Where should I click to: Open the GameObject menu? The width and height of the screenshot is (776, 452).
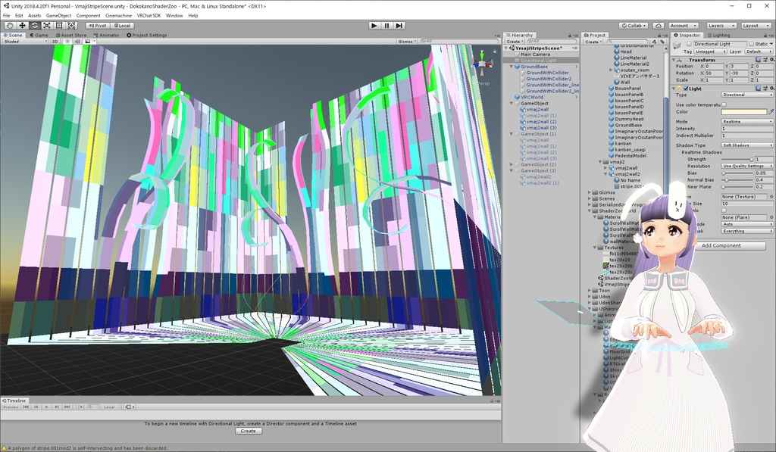tap(58, 15)
